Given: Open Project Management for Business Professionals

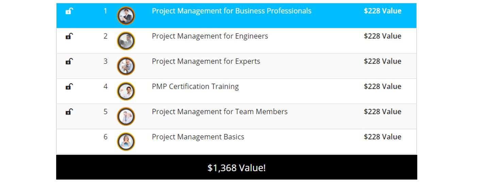Looking at the screenshot, I should [x=231, y=11].
